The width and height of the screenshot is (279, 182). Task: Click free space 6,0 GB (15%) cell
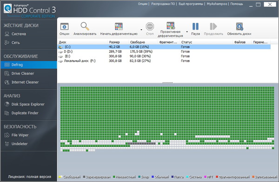click(x=139, y=47)
